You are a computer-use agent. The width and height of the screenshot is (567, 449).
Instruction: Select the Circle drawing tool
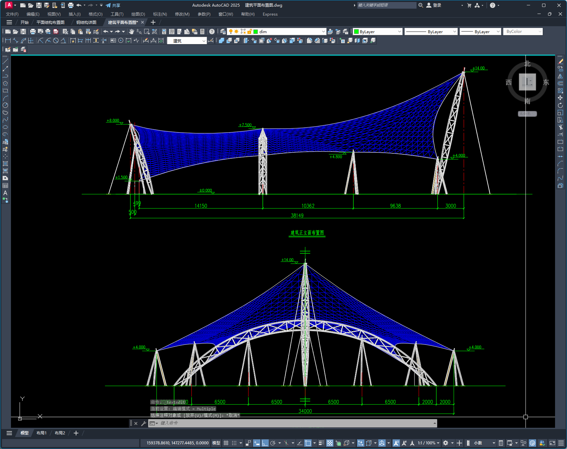(5, 105)
